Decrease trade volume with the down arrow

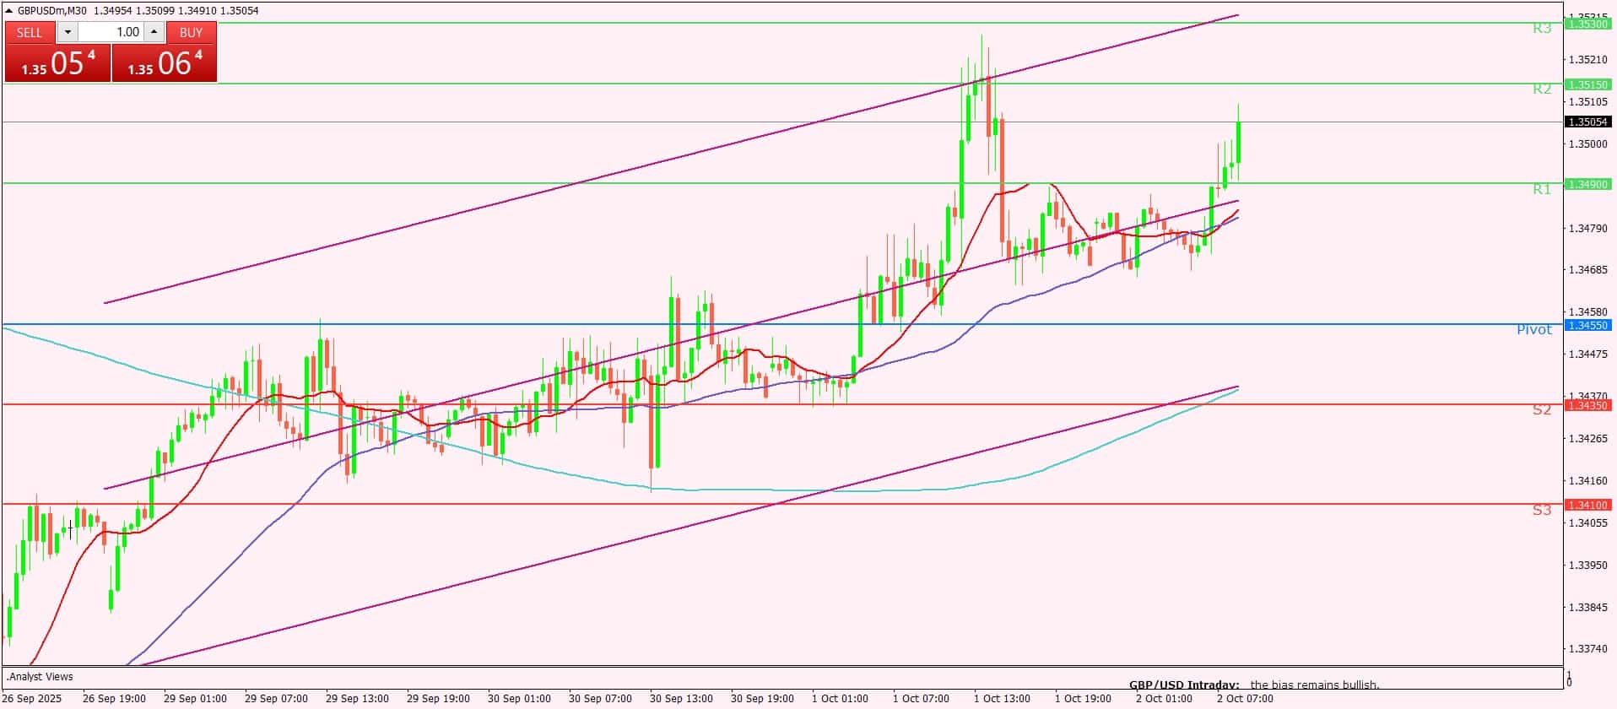68,32
